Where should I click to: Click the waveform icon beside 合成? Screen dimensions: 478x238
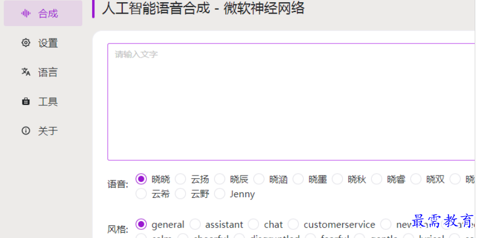pos(26,14)
